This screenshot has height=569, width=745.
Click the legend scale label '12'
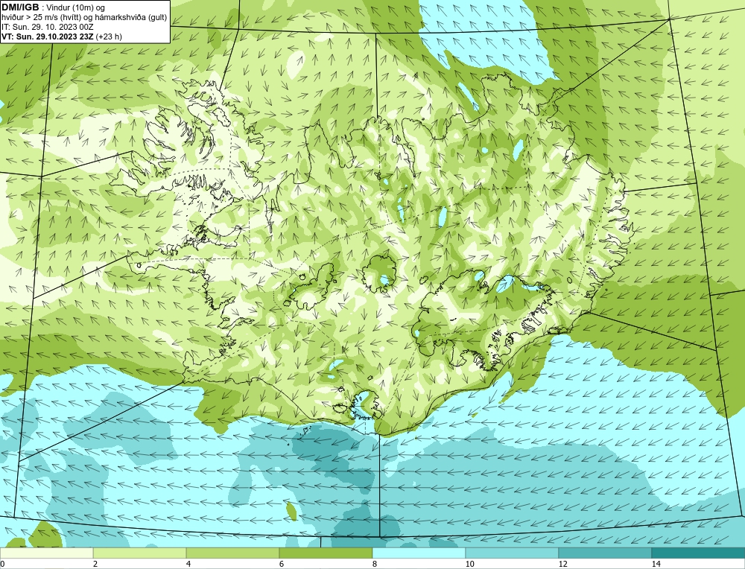tap(563, 565)
